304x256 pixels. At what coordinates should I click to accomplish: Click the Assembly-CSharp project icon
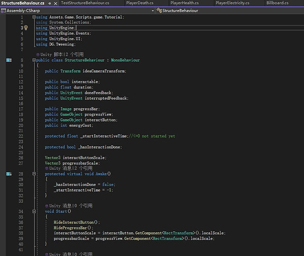click(4, 11)
